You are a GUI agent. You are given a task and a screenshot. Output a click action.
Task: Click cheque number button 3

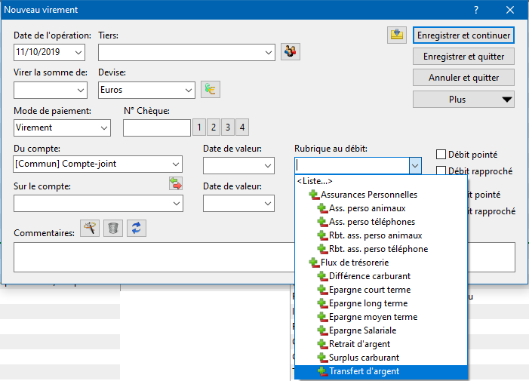[x=228, y=127]
